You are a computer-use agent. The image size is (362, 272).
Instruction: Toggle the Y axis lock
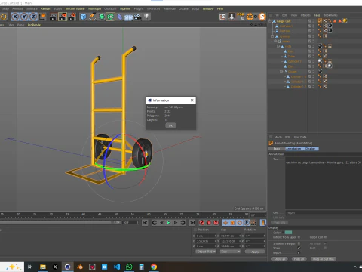tap(24, 17)
